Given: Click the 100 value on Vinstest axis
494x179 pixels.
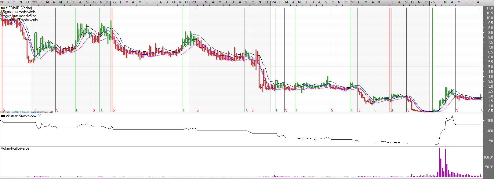Looking at the screenshot, I should pyautogui.click(x=490, y=131).
